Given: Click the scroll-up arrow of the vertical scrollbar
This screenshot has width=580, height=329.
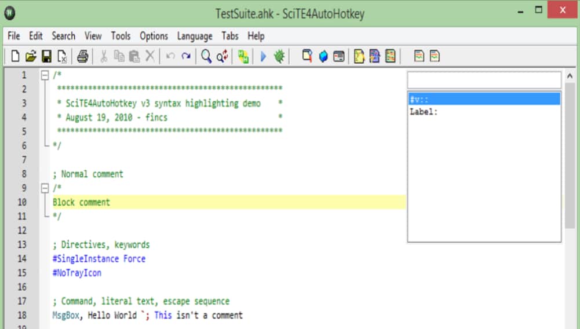Looking at the screenshot, I should click(x=570, y=76).
